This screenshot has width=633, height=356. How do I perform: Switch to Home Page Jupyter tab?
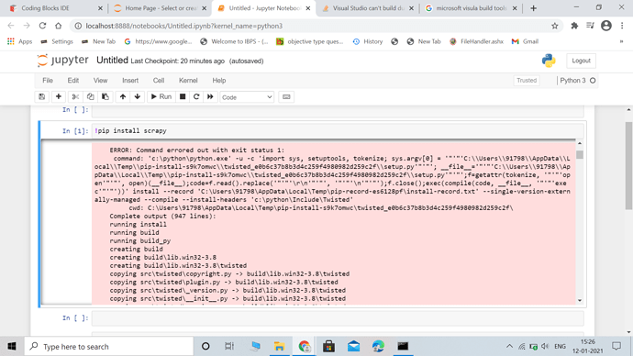point(160,8)
